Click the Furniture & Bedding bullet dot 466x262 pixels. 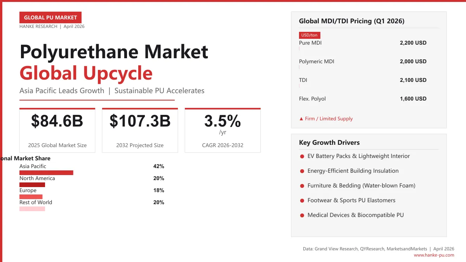click(x=302, y=186)
